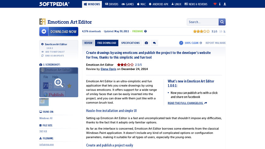Enlarge the main screenshot preview
This screenshot has width=265, height=149.
[x=59, y=82]
